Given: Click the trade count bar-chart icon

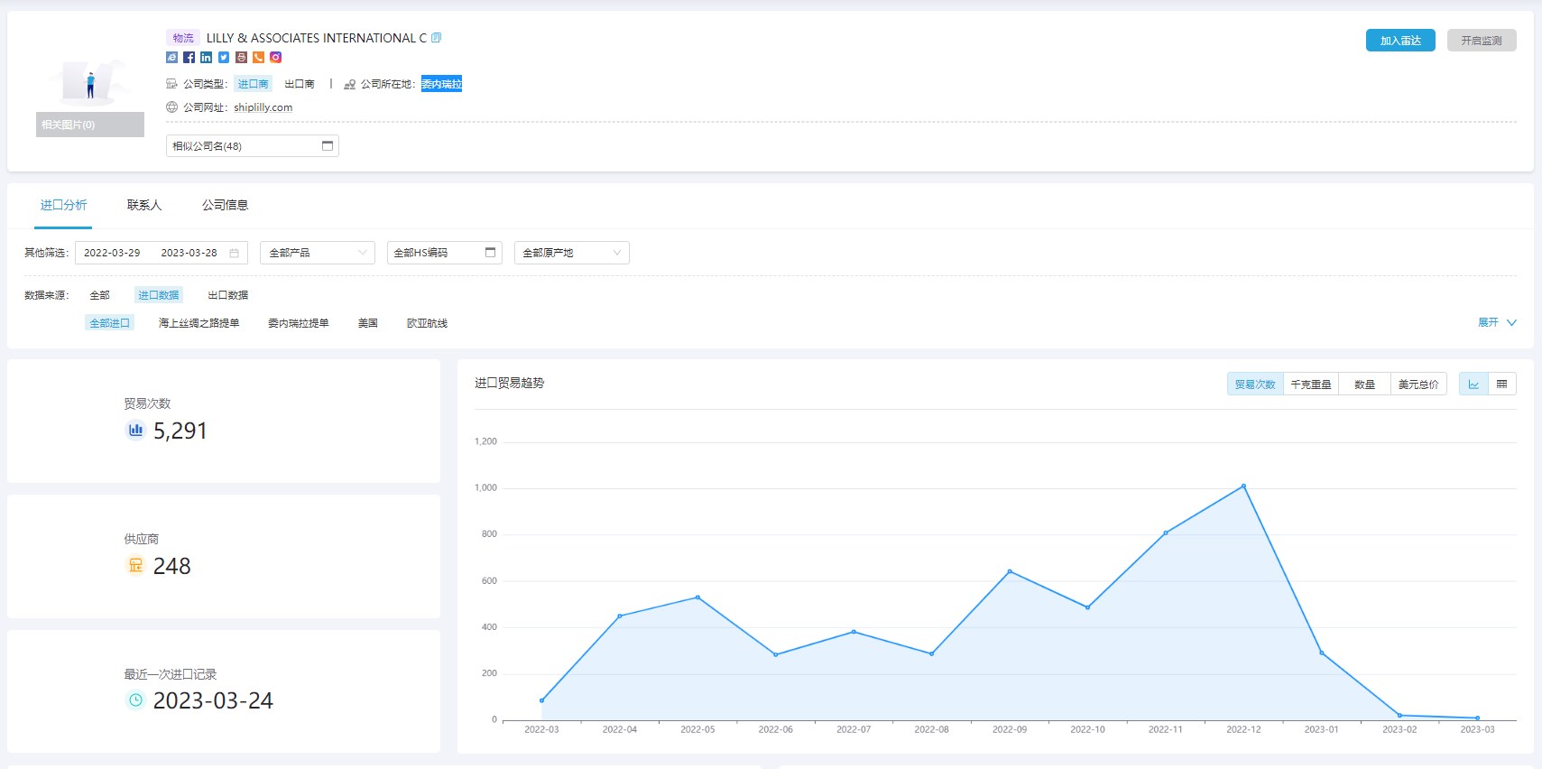Looking at the screenshot, I should pos(135,431).
